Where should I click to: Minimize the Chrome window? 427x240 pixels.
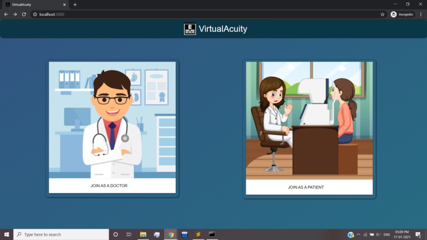point(395,4)
